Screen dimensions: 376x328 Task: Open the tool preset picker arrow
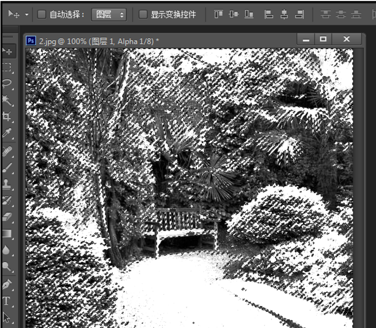coord(26,14)
